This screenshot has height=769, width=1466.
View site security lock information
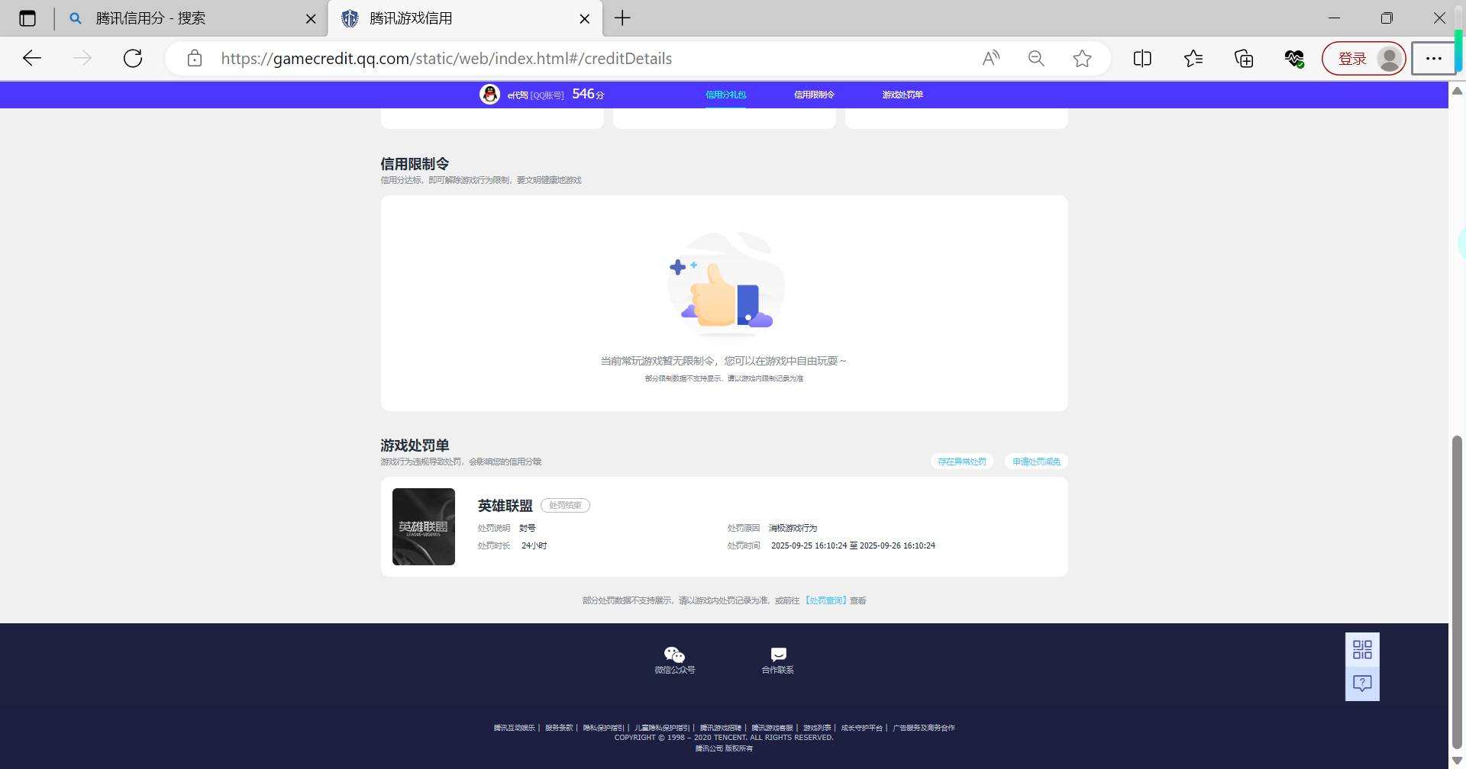tap(195, 58)
